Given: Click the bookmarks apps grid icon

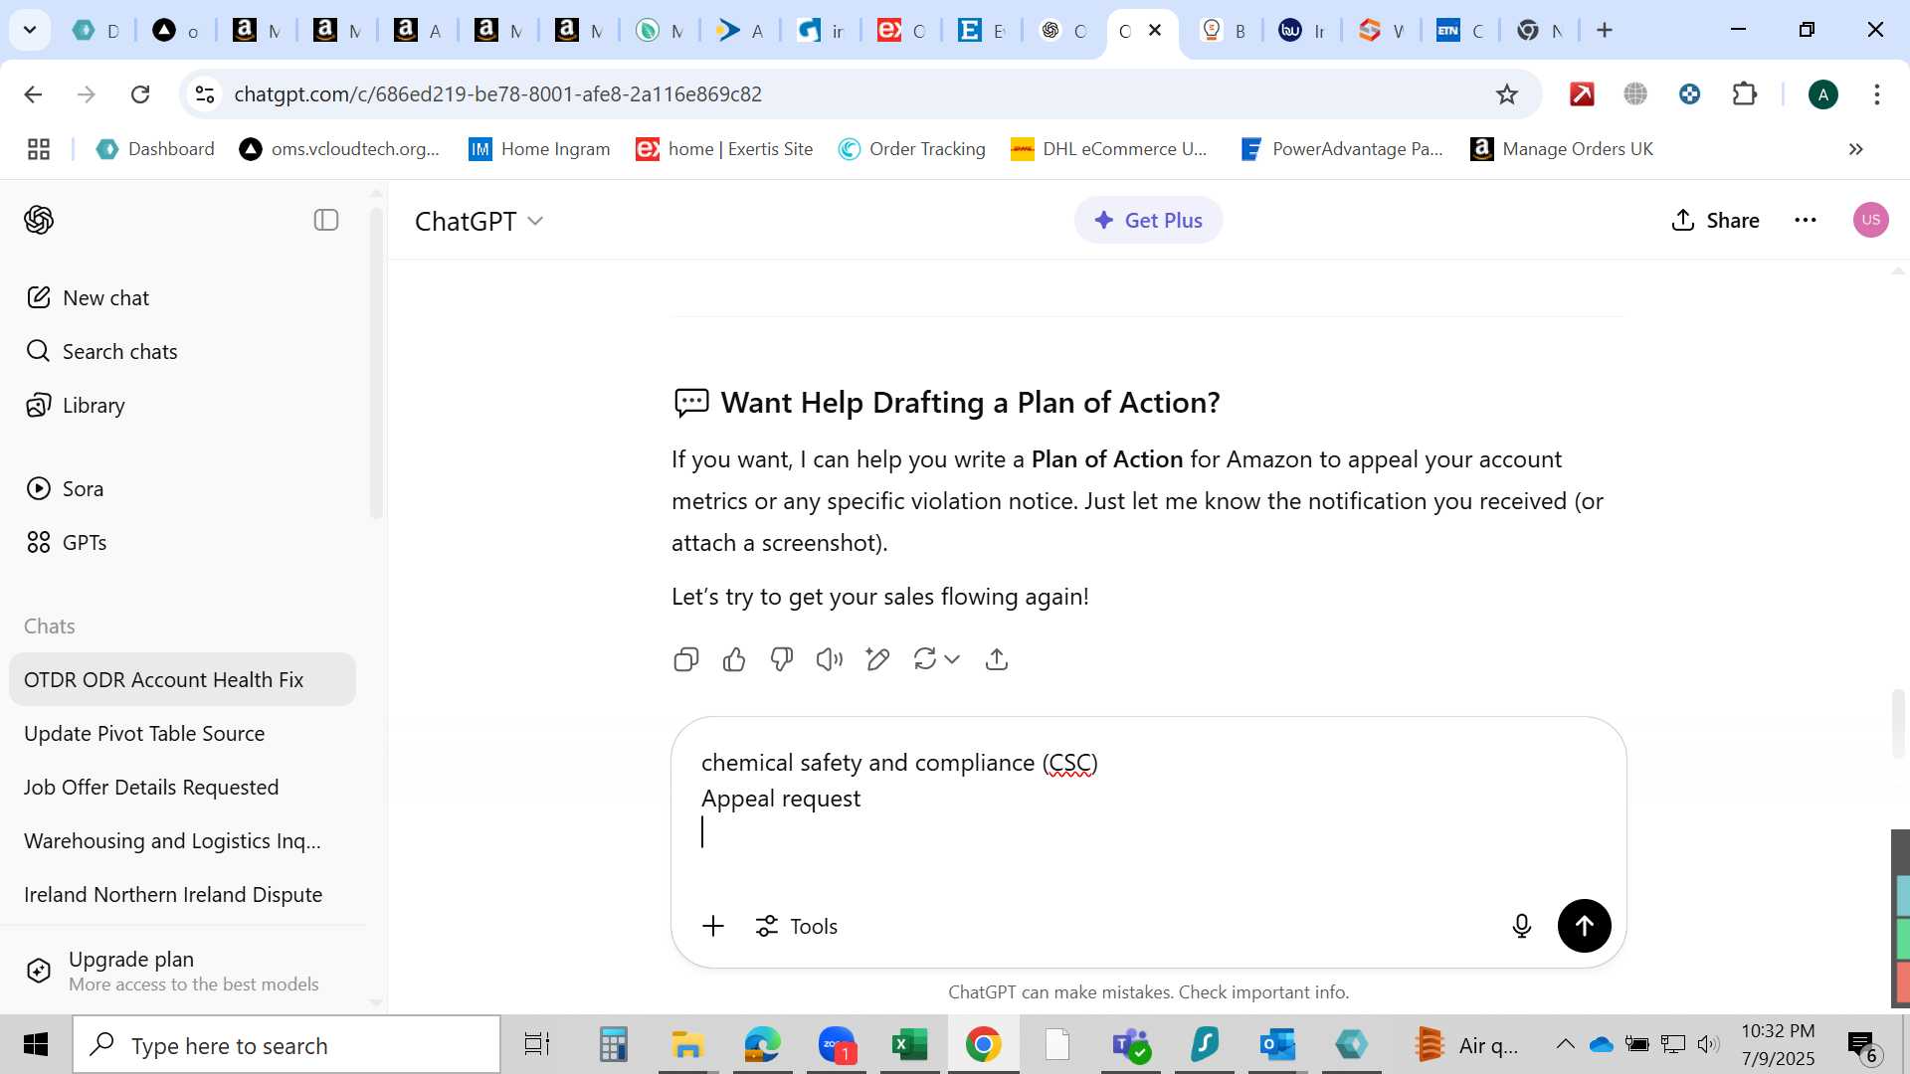Looking at the screenshot, I should click(x=39, y=149).
